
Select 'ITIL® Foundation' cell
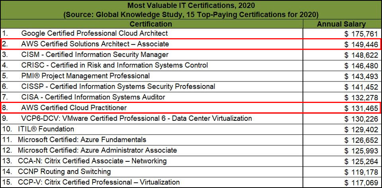point(152,129)
